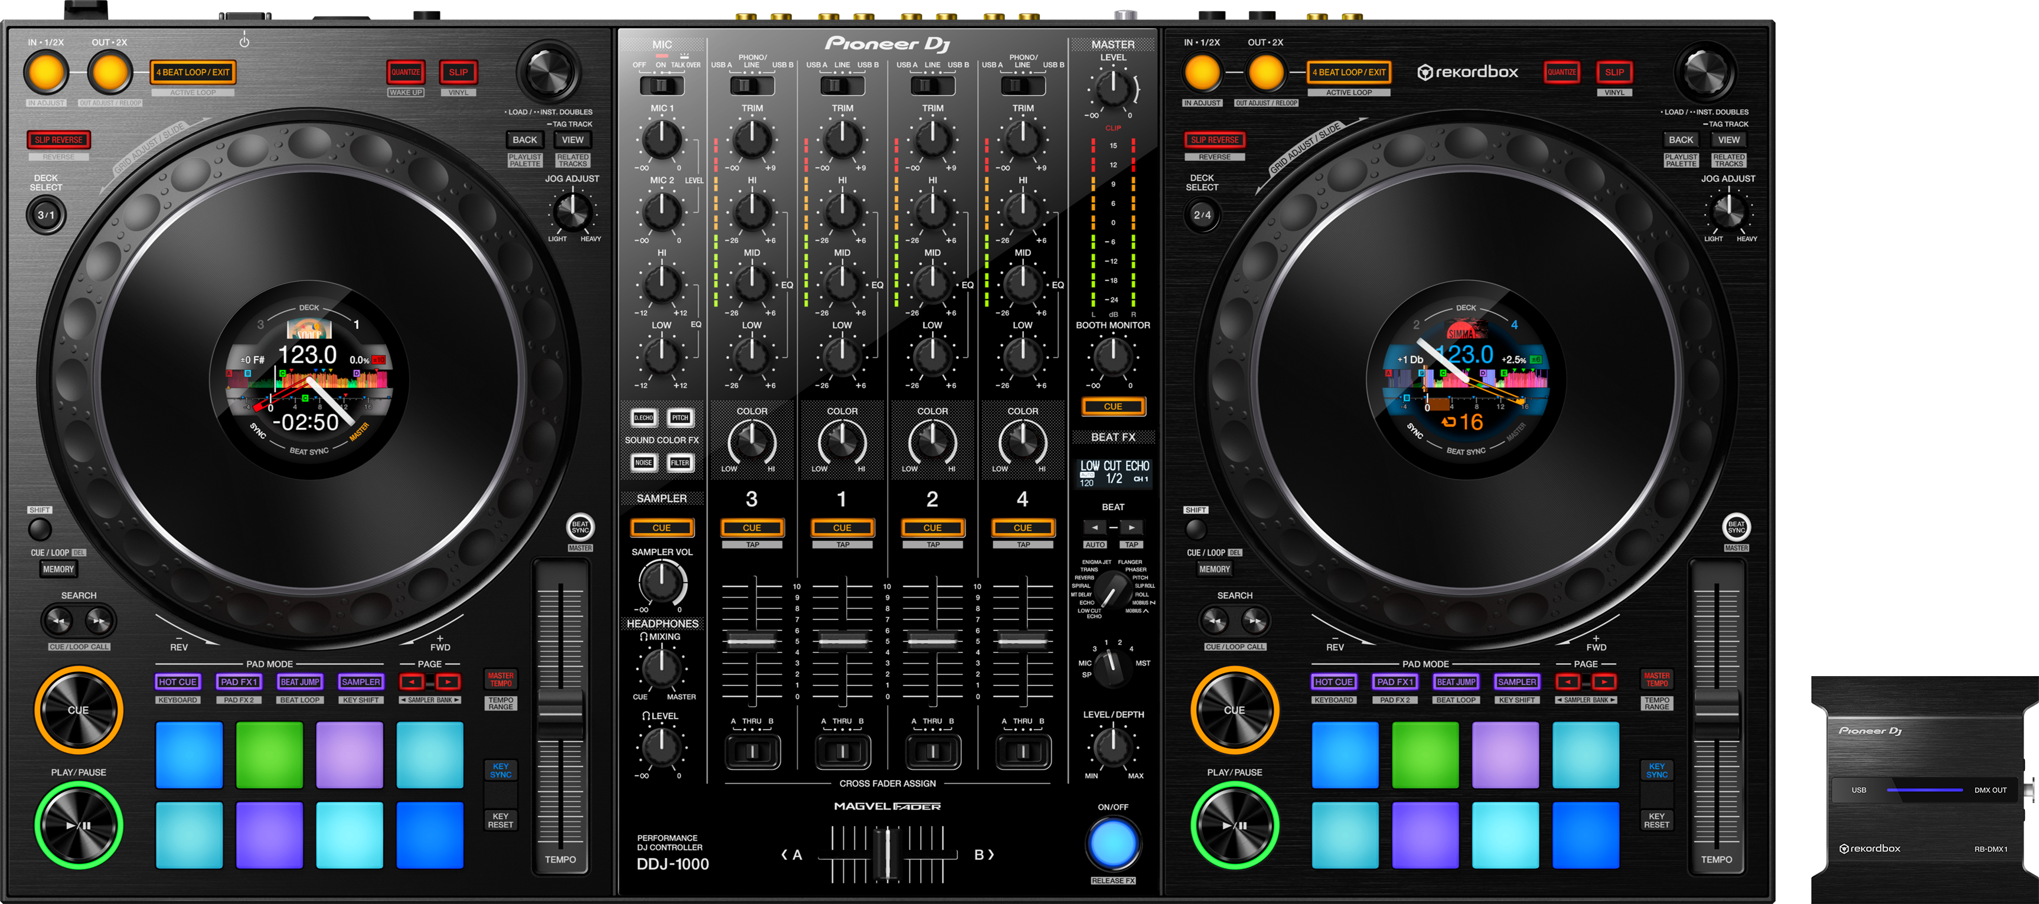Toggle left deck SLIP button
This screenshot has width=2039, height=904.
pos(458,72)
